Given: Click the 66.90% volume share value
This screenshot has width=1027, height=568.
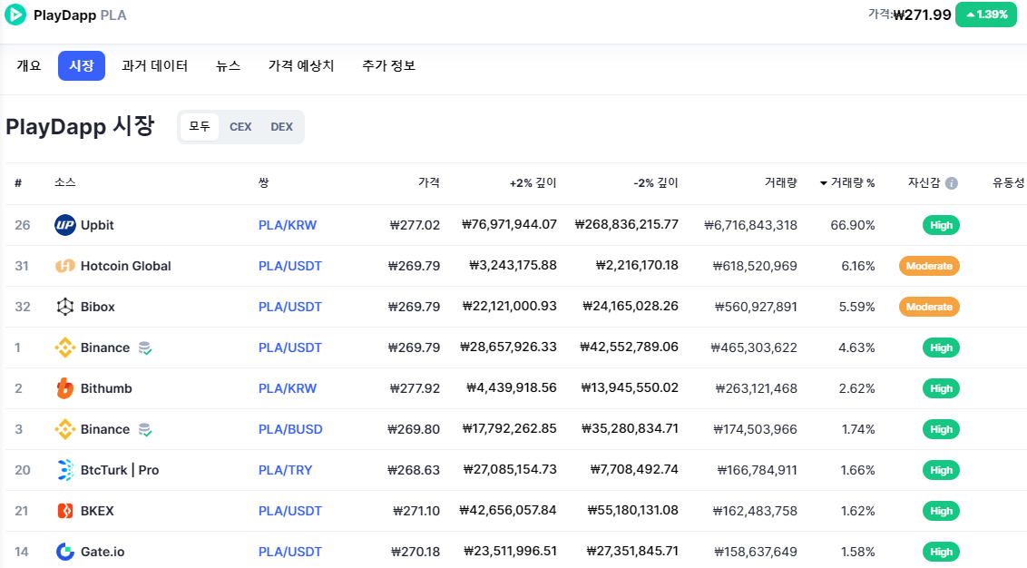Looking at the screenshot, I should coord(853,225).
